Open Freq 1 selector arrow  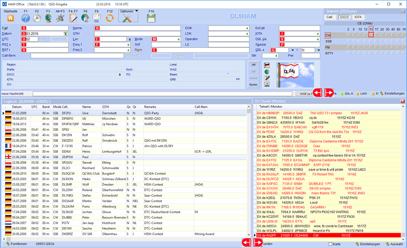point(128,45)
